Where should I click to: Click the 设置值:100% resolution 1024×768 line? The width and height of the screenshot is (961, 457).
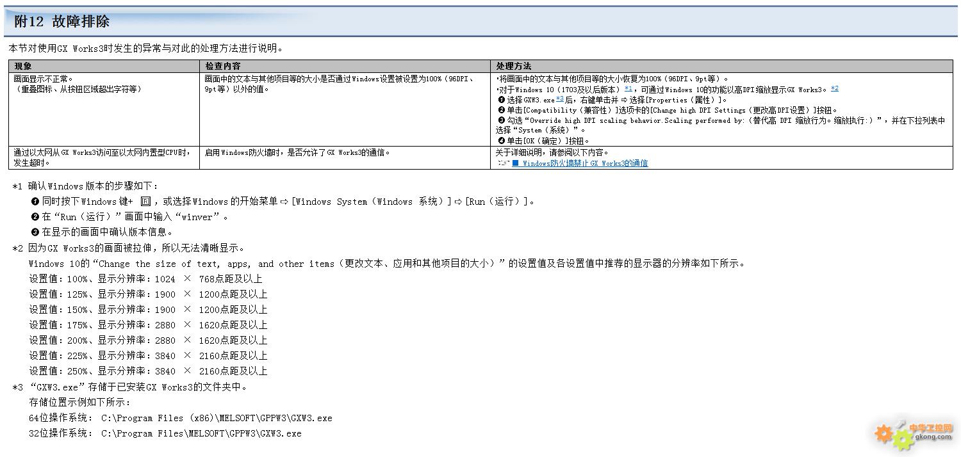(x=145, y=279)
